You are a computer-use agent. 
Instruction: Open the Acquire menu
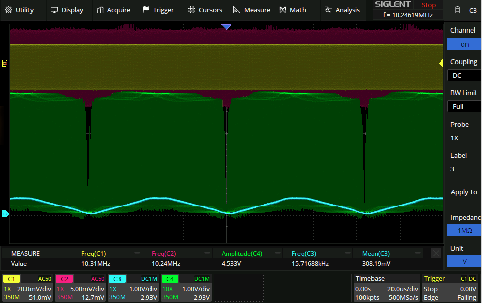[x=113, y=10]
